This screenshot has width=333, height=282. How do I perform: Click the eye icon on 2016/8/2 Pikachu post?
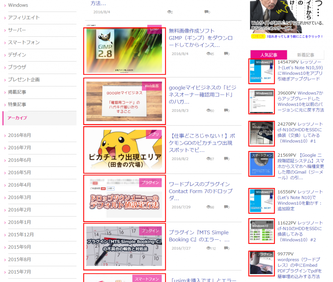click(208, 158)
